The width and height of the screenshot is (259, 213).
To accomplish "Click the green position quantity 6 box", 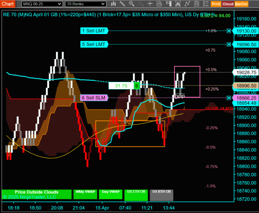I will (137, 86).
